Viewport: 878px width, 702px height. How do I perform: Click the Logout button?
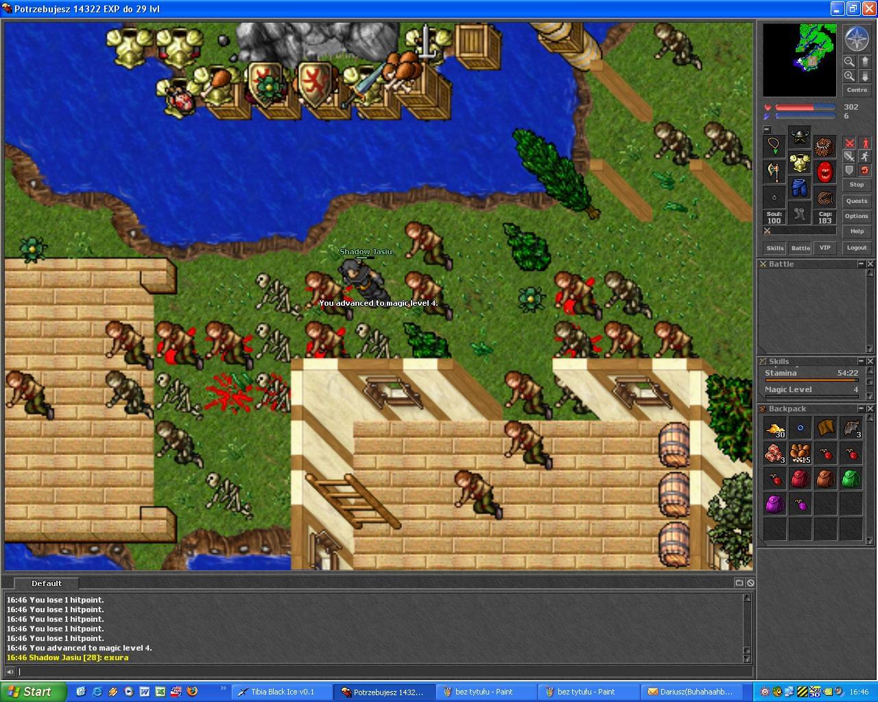click(857, 248)
